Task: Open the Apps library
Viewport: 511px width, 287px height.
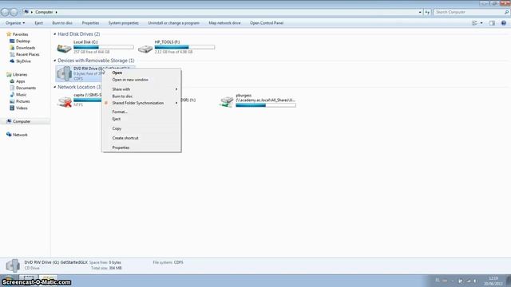Action: 20,81
